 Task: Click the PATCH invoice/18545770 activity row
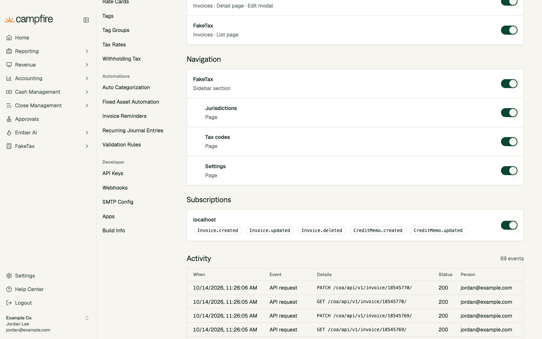tap(355, 288)
